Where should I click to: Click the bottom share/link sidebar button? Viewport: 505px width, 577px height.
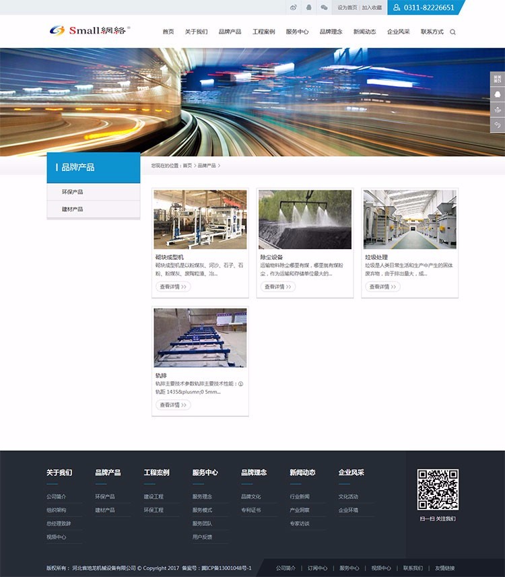pyautogui.click(x=498, y=125)
